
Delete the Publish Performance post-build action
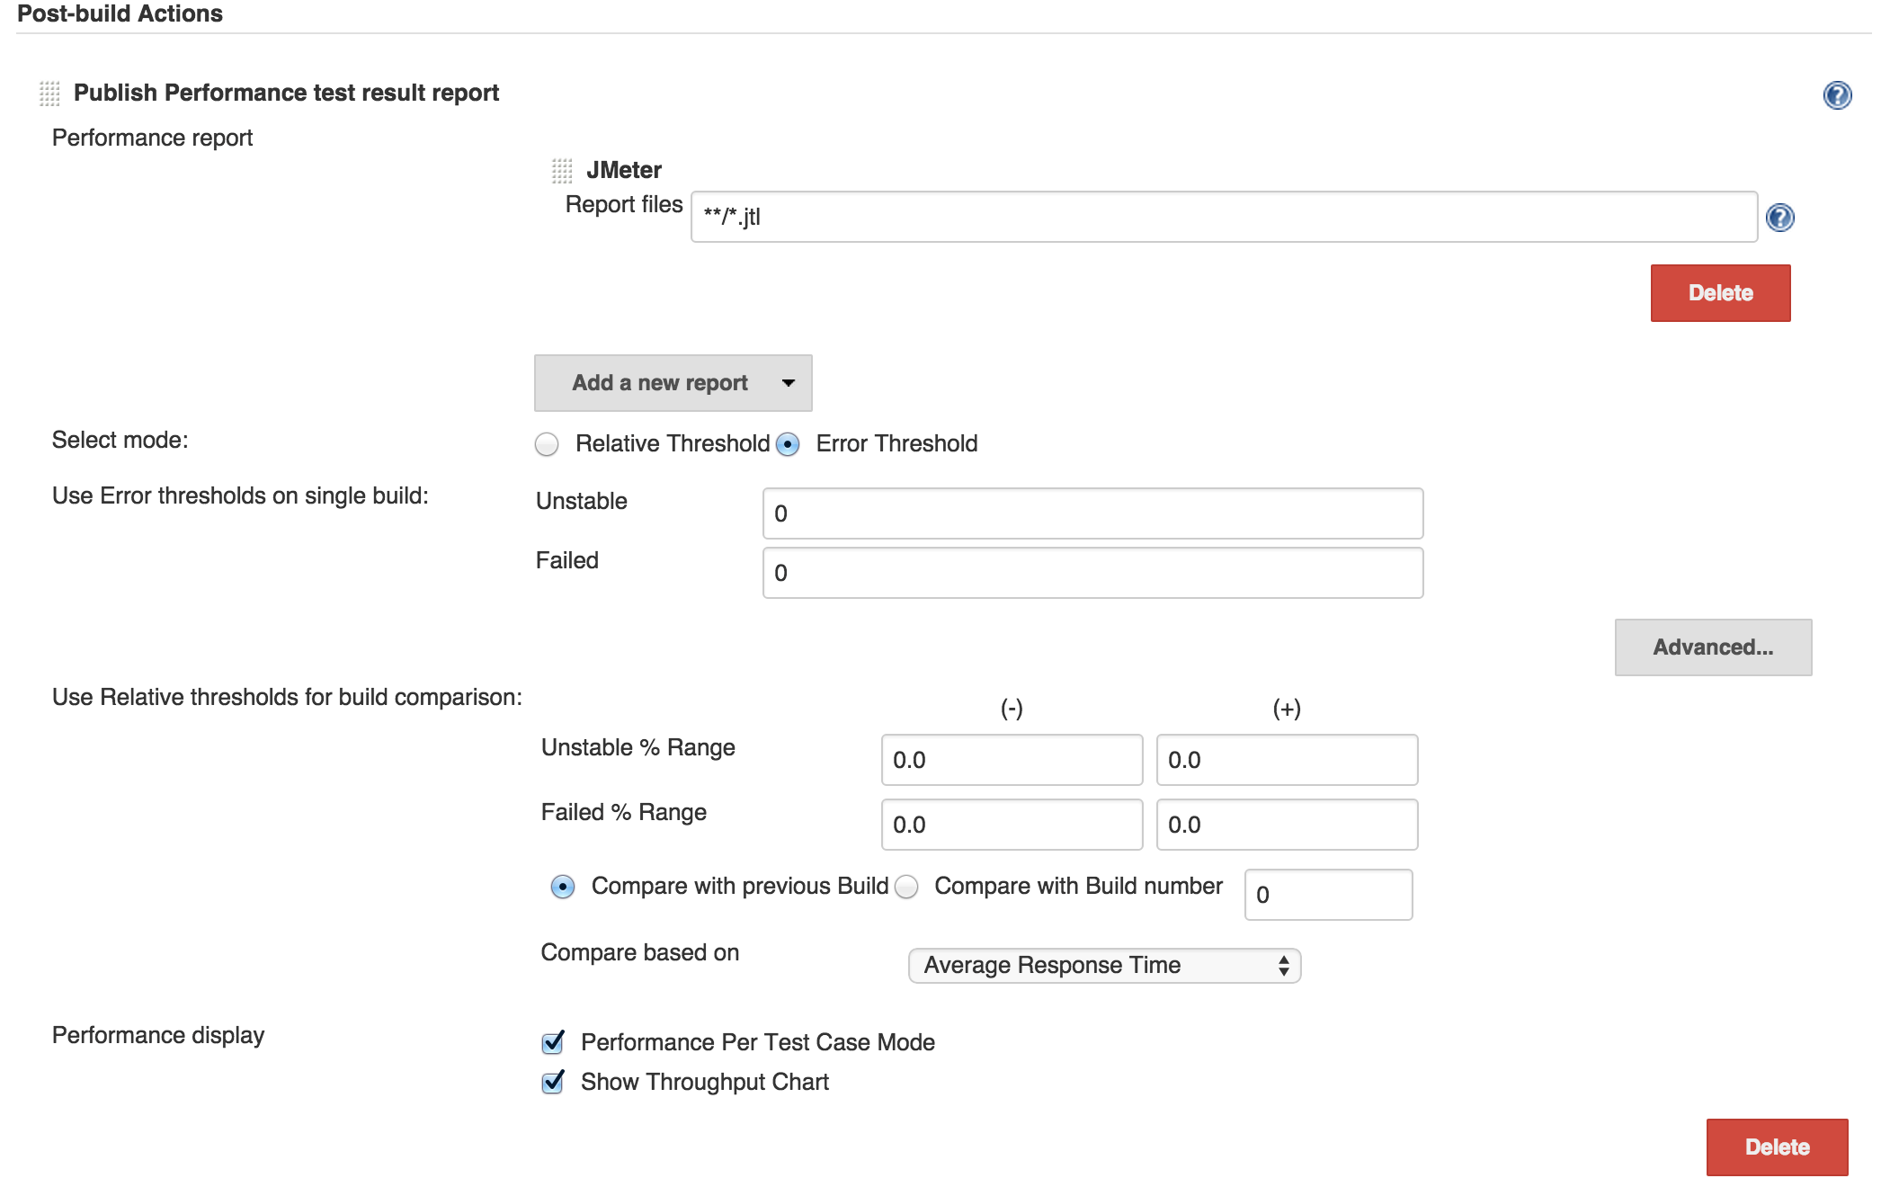tap(1776, 1147)
